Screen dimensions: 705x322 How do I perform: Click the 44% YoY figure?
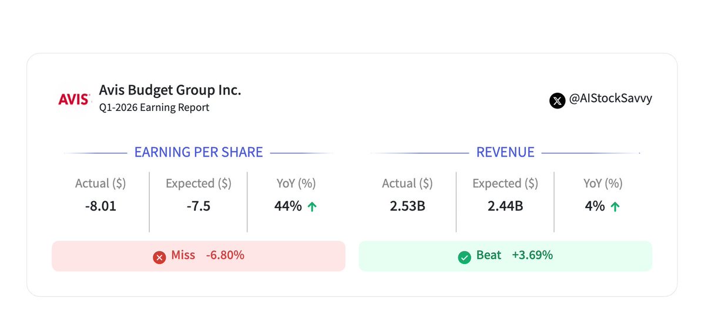click(x=288, y=206)
